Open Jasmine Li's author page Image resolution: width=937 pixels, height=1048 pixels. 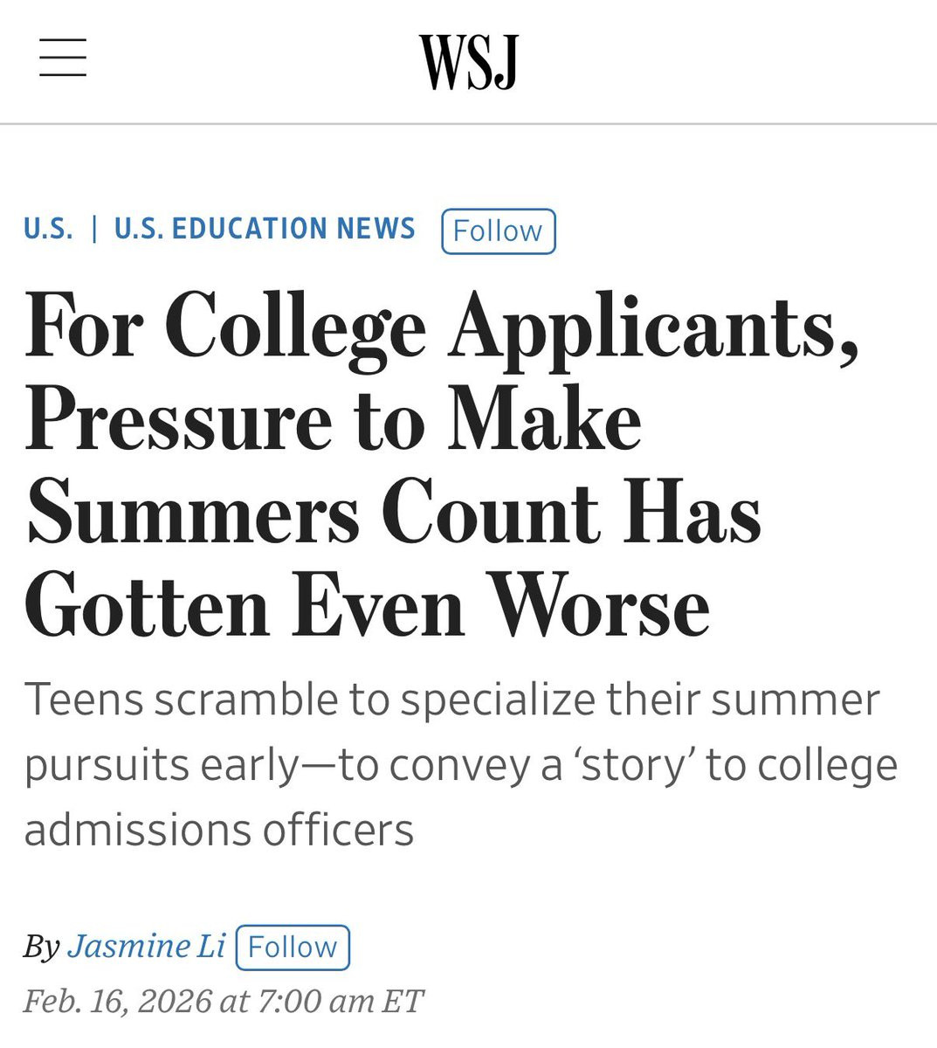point(147,947)
